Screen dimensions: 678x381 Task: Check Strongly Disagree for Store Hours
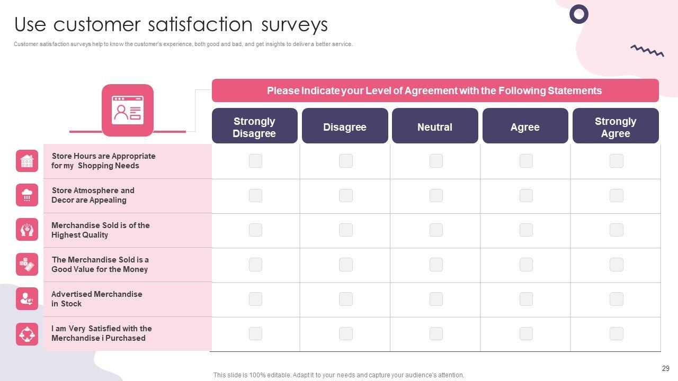pos(255,161)
